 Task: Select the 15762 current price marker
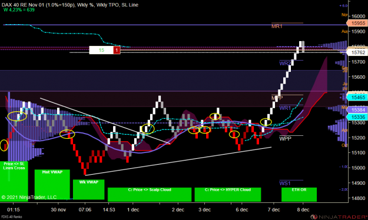(x=357, y=52)
